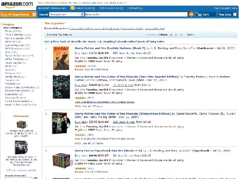This screenshot has height=179, width=239.
Task: Open related search harry potter books
Action: click(132, 28)
